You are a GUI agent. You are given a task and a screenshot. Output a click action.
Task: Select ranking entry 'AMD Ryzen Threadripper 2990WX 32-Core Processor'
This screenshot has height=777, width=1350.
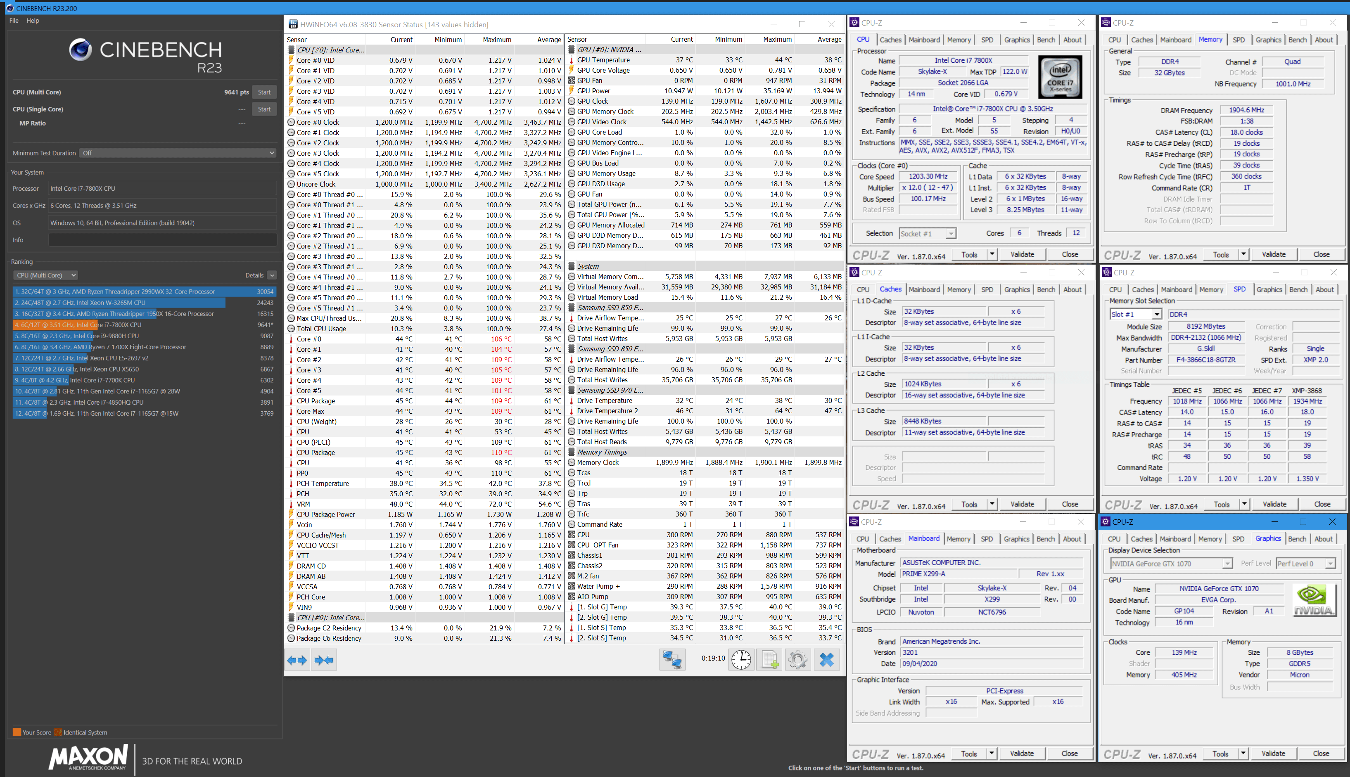pyautogui.click(x=144, y=291)
